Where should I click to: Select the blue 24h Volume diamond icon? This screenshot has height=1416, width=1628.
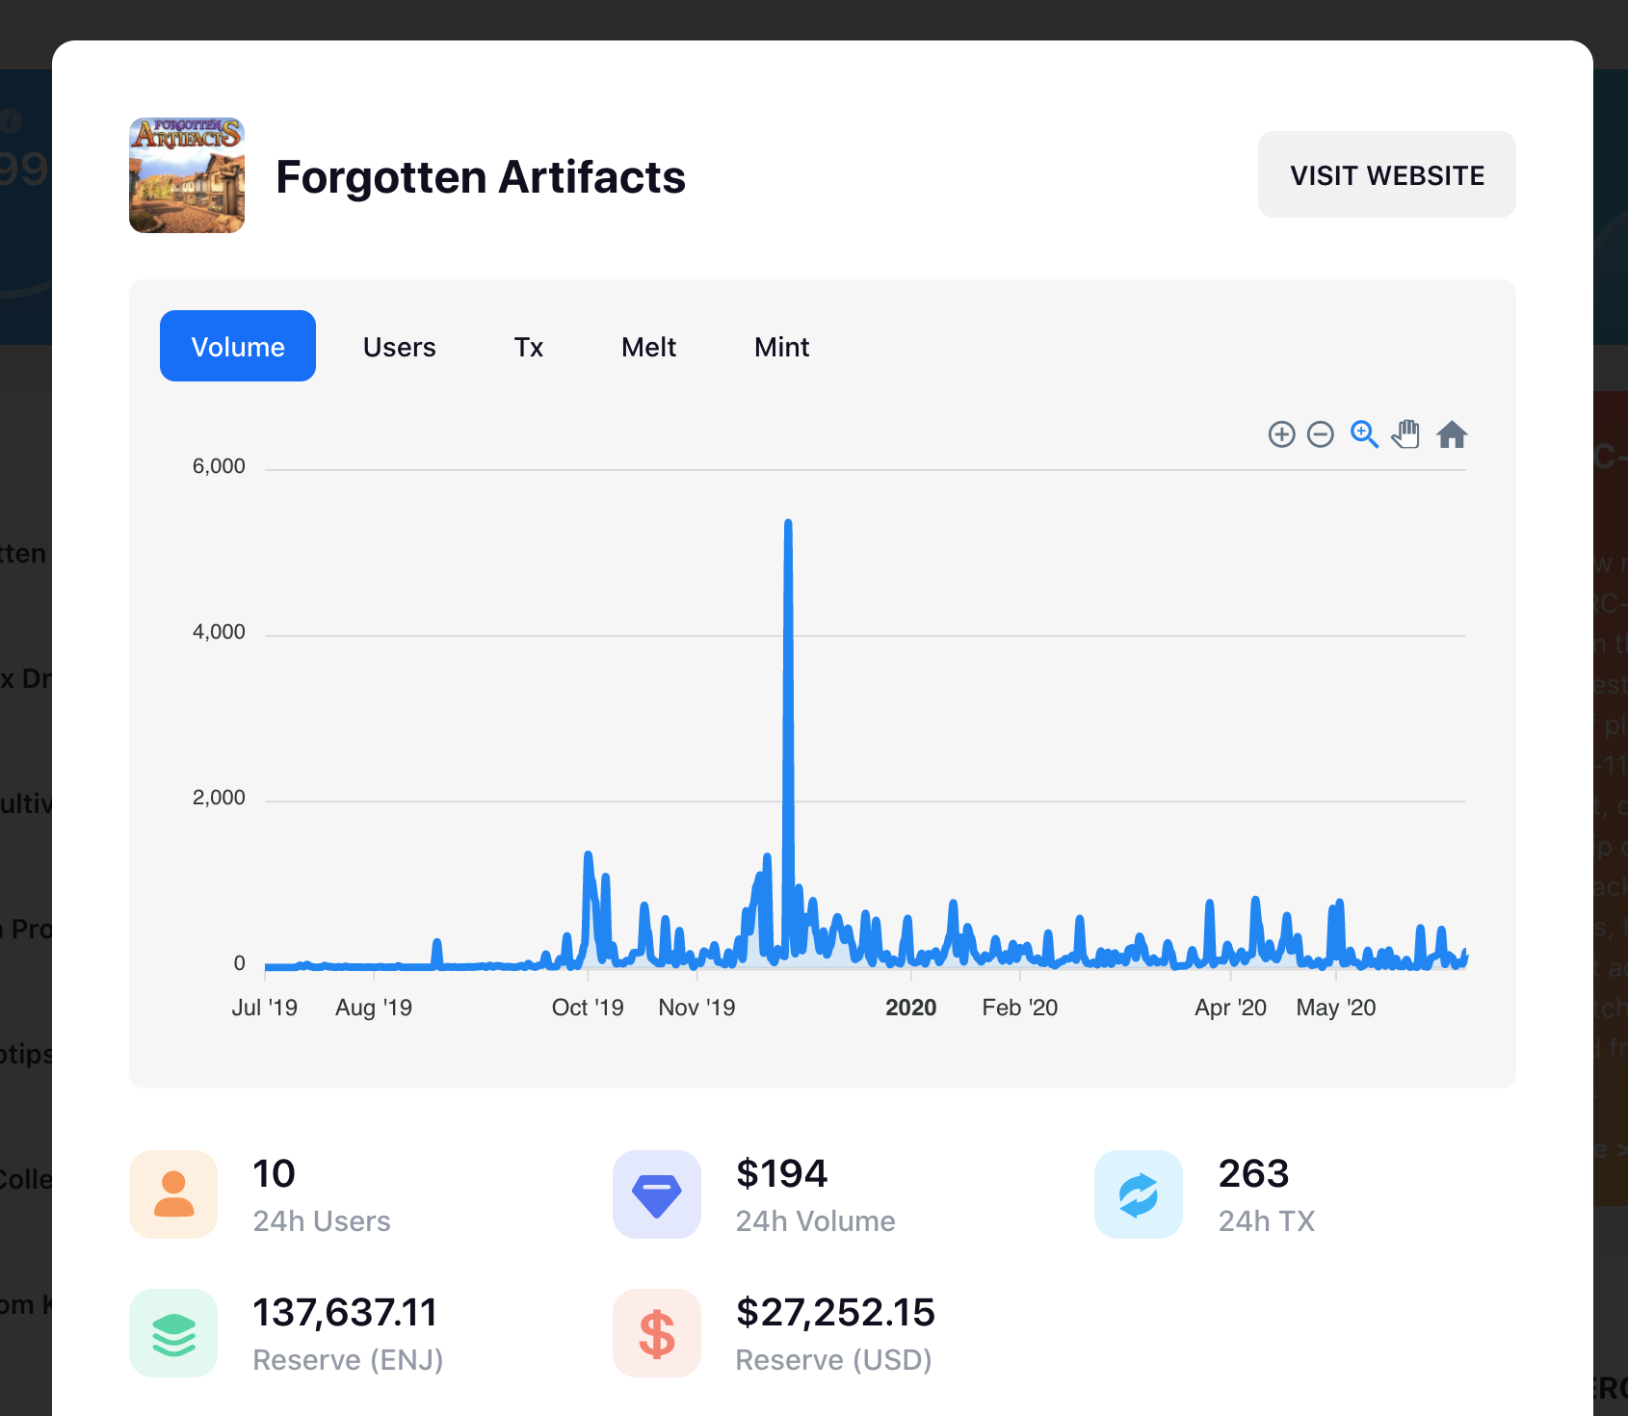pos(656,1194)
